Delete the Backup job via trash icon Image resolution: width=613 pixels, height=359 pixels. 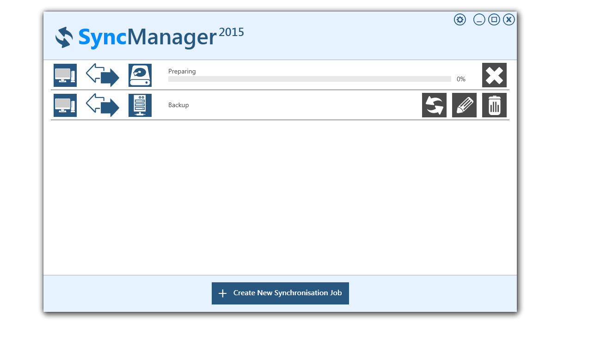494,105
